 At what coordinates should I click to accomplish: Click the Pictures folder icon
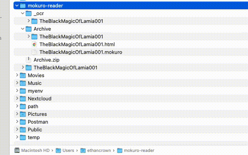[23, 114]
